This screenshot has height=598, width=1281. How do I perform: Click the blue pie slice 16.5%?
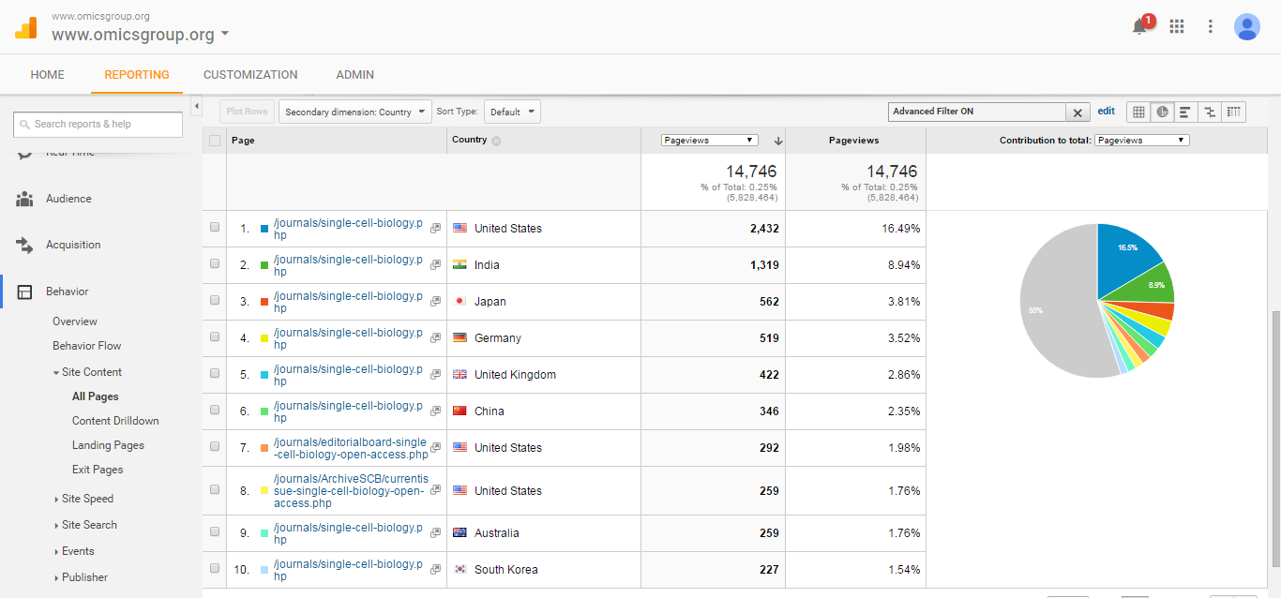tap(1123, 253)
